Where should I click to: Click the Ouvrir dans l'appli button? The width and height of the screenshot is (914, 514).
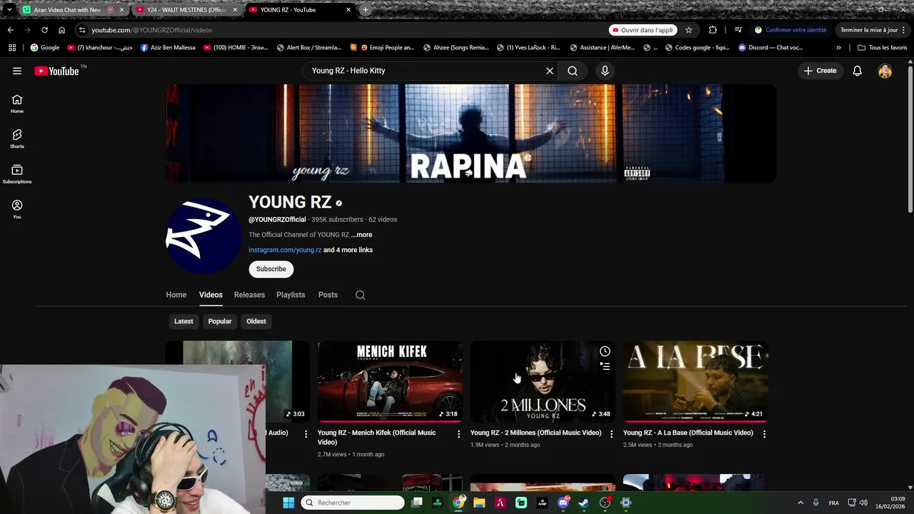(643, 30)
